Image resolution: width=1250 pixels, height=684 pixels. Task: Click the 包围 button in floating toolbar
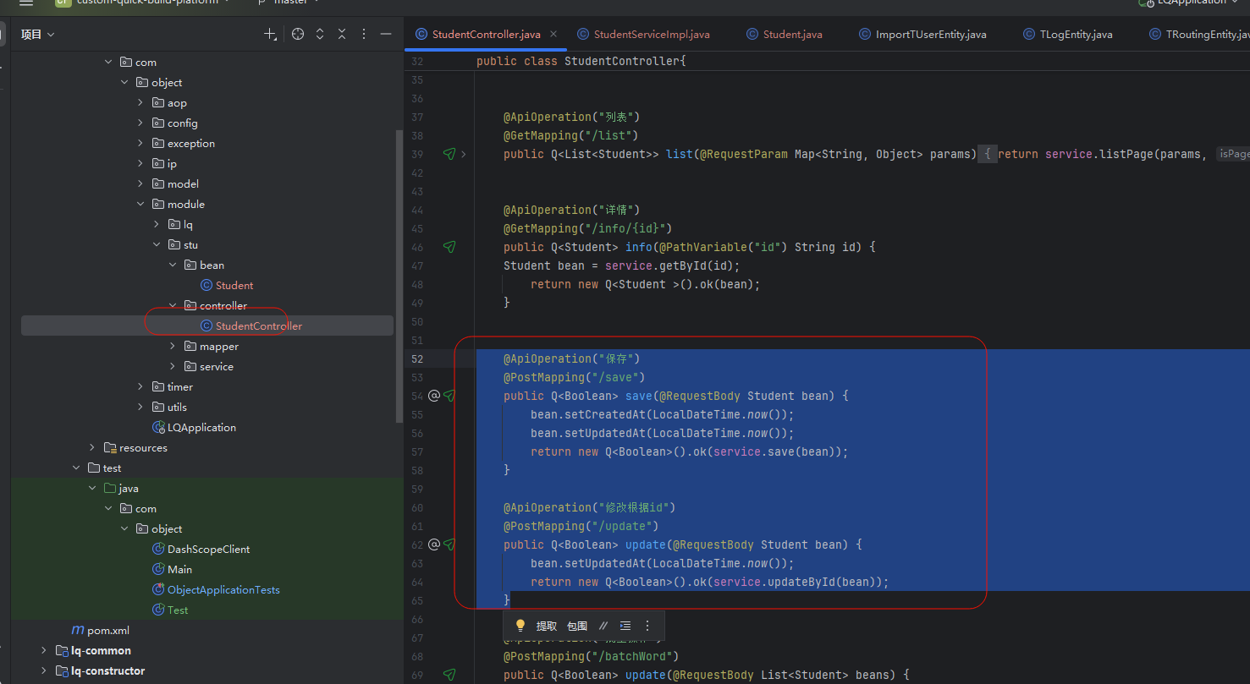(x=577, y=626)
